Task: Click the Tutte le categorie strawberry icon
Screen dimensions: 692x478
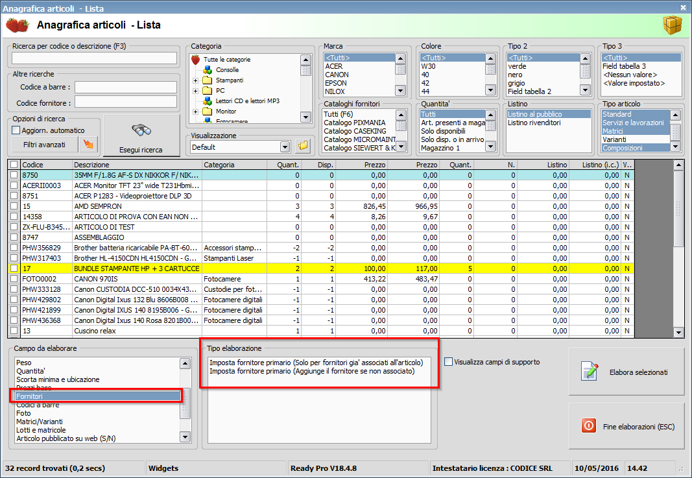Action: (x=195, y=60)
